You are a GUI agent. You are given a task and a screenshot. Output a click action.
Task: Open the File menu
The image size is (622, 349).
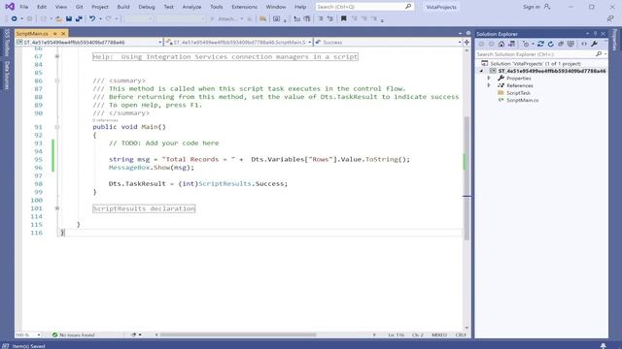point(23,7)
